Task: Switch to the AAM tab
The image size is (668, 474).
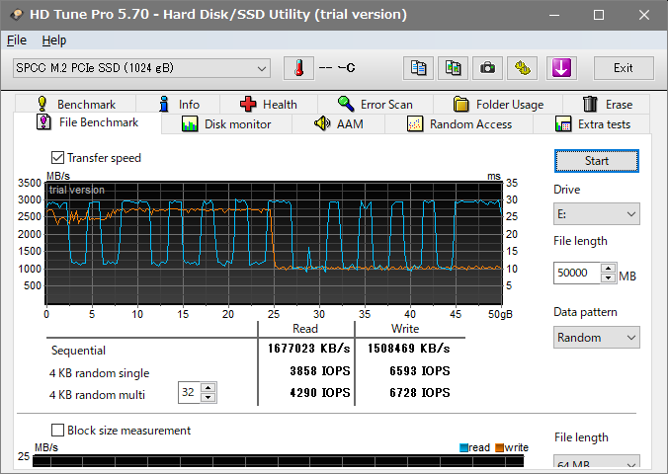Action: (339, 124)
